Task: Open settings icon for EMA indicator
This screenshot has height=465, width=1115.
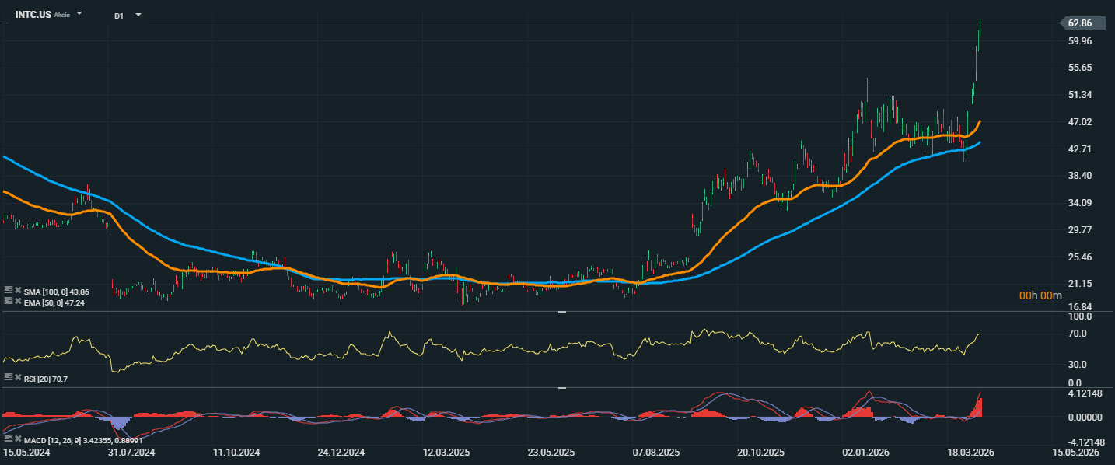Action: [8, 302]
